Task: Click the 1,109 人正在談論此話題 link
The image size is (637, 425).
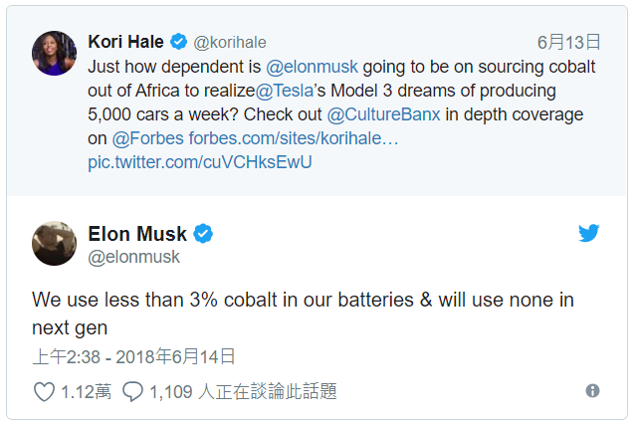Action: click(242, 391)
